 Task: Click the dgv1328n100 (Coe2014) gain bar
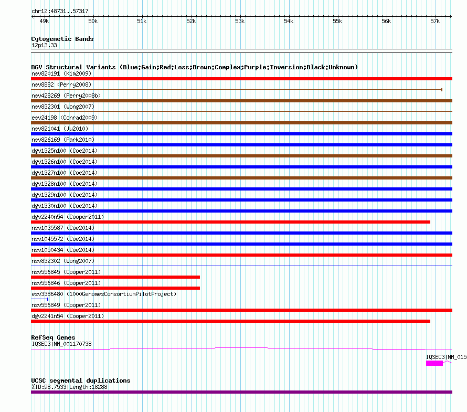(x=241, y=189)
